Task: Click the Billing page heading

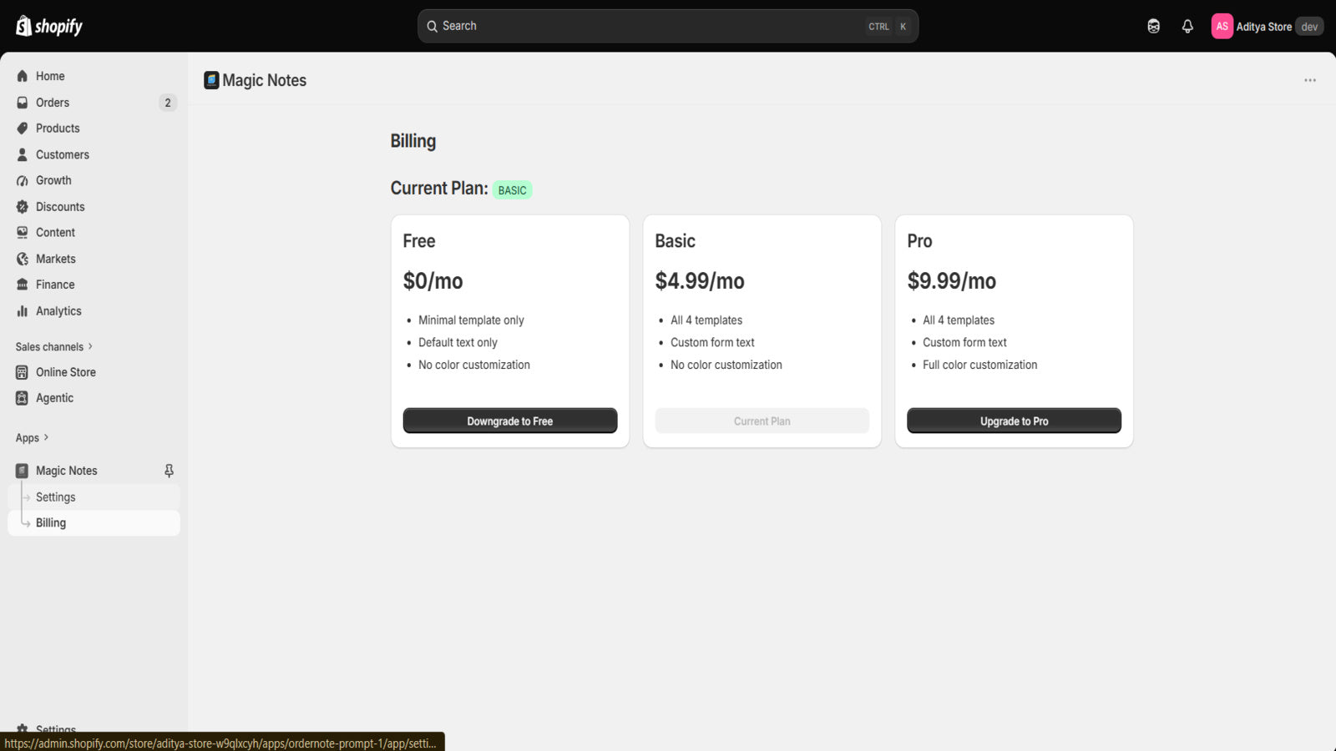Action: tap(413, 141)
